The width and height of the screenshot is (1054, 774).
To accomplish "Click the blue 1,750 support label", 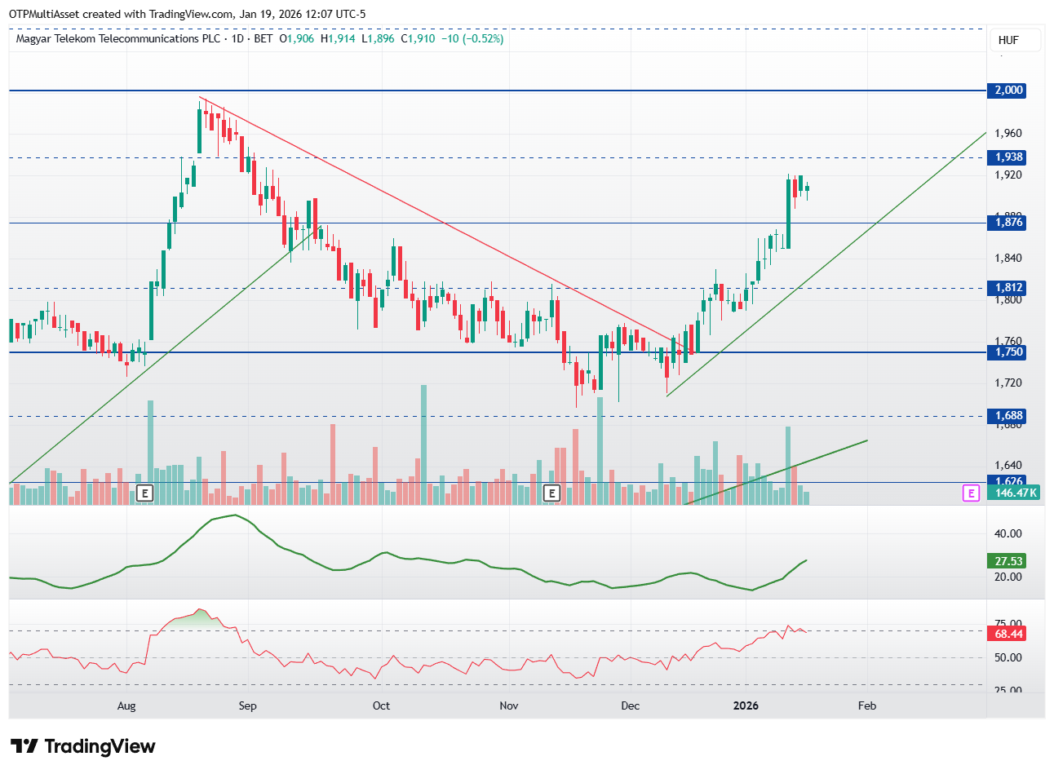I will coord(1007,352).
